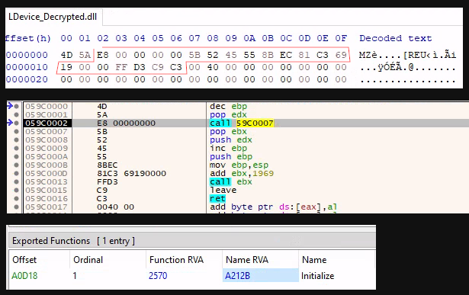Click hex byte E8 in first row
The width and height of the screenshot is (469, 295).
point(103,55)
